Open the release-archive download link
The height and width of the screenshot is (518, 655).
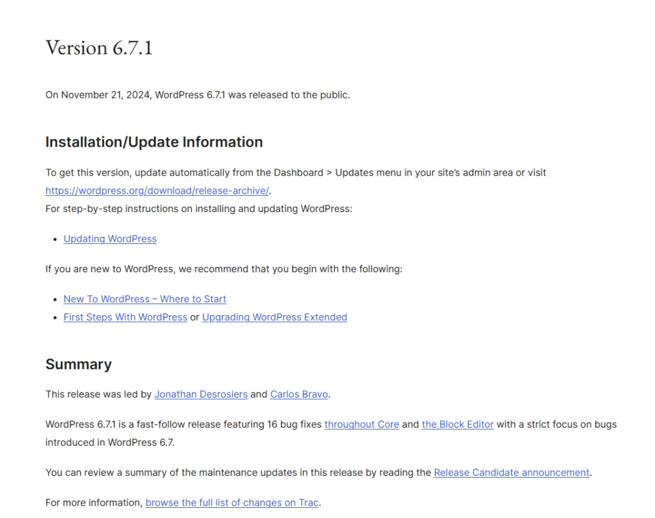tap(156, 190)
